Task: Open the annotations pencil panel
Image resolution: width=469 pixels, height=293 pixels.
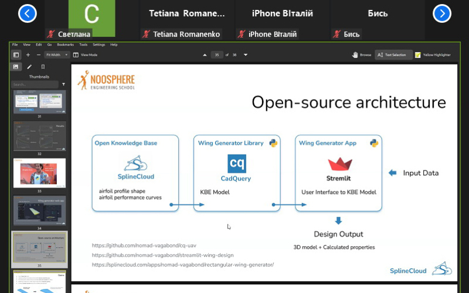Action: 29,67
